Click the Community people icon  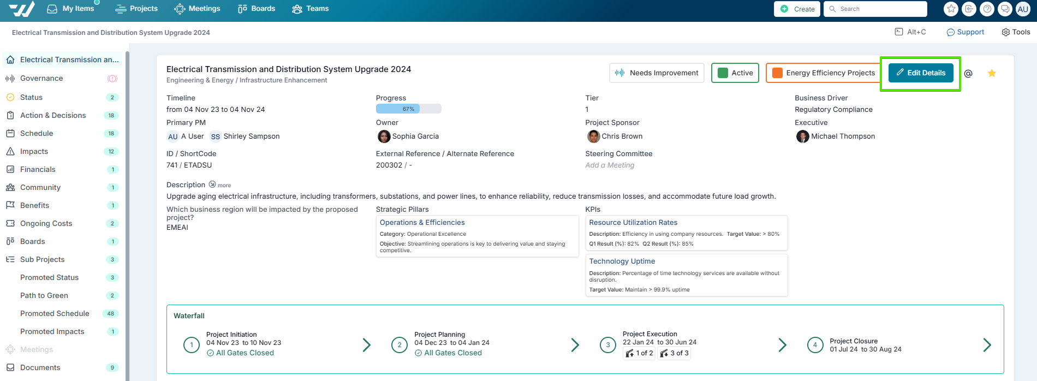point(10,187)
